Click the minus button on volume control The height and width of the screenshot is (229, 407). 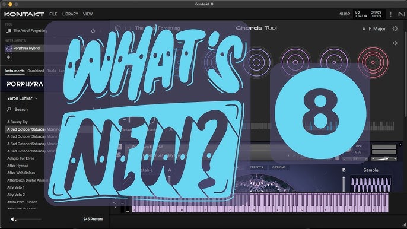click(x=373, y=158)
